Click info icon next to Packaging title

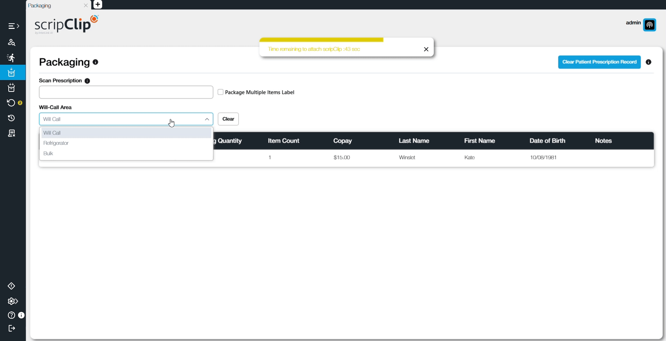(96, 62)
